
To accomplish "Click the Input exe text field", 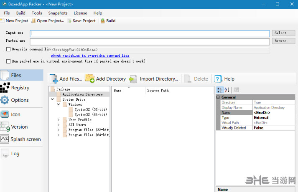I will [x=150, y=33].
